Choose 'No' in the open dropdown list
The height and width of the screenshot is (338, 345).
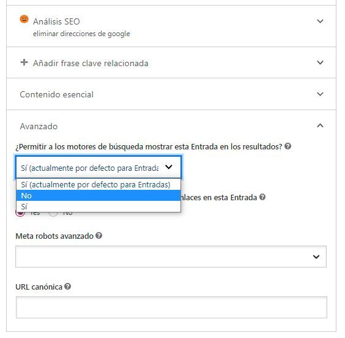coord(98,195)
